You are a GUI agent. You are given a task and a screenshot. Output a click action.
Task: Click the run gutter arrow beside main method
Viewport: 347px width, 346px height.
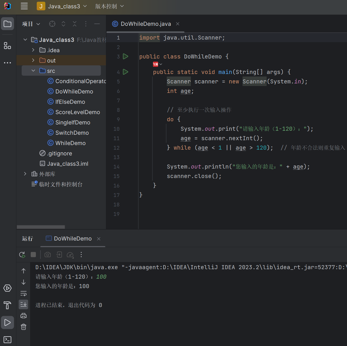125,72
